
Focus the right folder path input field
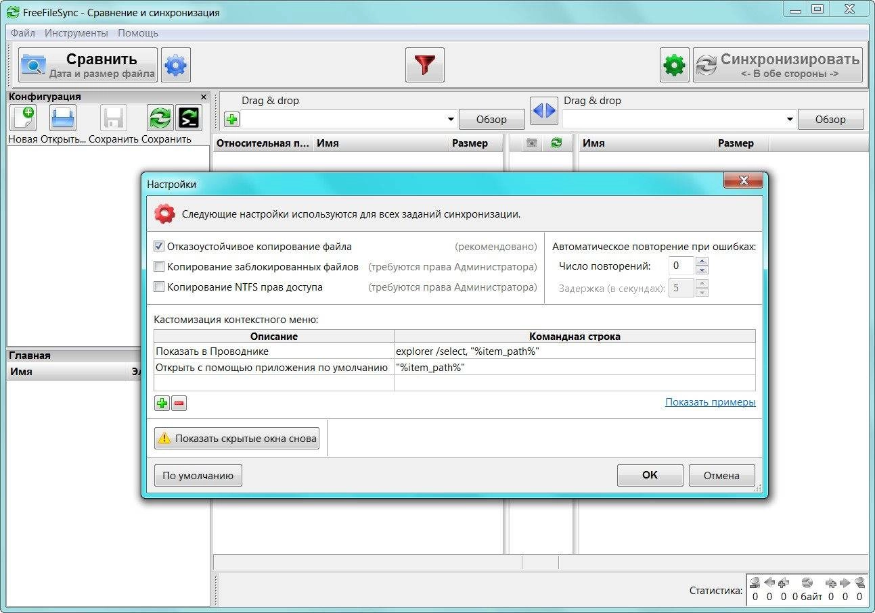673,120
